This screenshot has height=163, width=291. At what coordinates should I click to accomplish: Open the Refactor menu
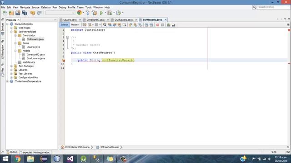pyautogui.click(x=46, y=7)
